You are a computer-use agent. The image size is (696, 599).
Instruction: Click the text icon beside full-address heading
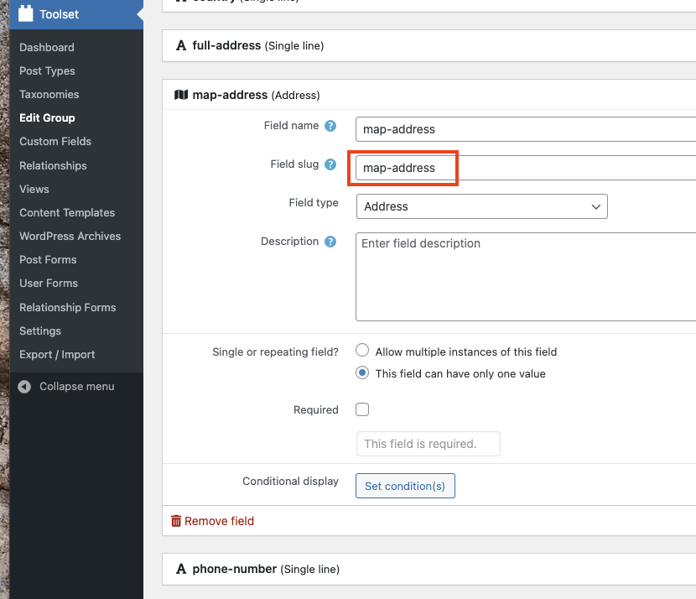click(x=181, y=45)
